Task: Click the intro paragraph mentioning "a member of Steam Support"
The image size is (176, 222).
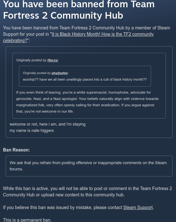Action: 87,34
